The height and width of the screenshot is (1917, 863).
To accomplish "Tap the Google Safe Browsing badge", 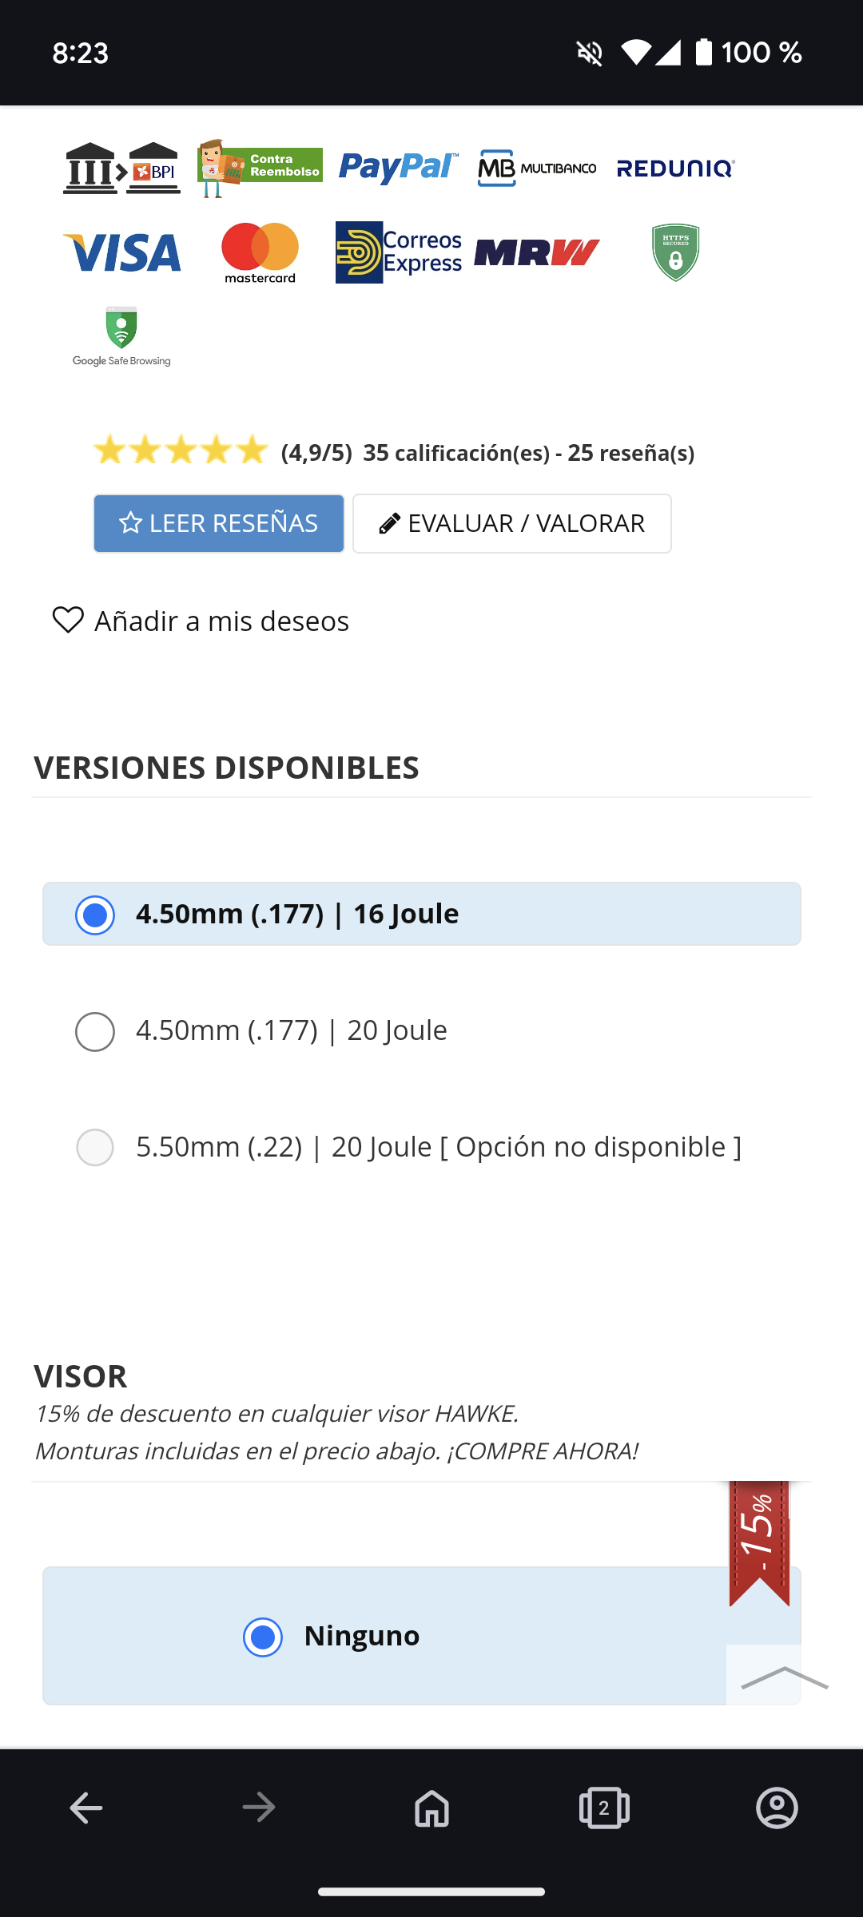I will [x=121, y=336].
